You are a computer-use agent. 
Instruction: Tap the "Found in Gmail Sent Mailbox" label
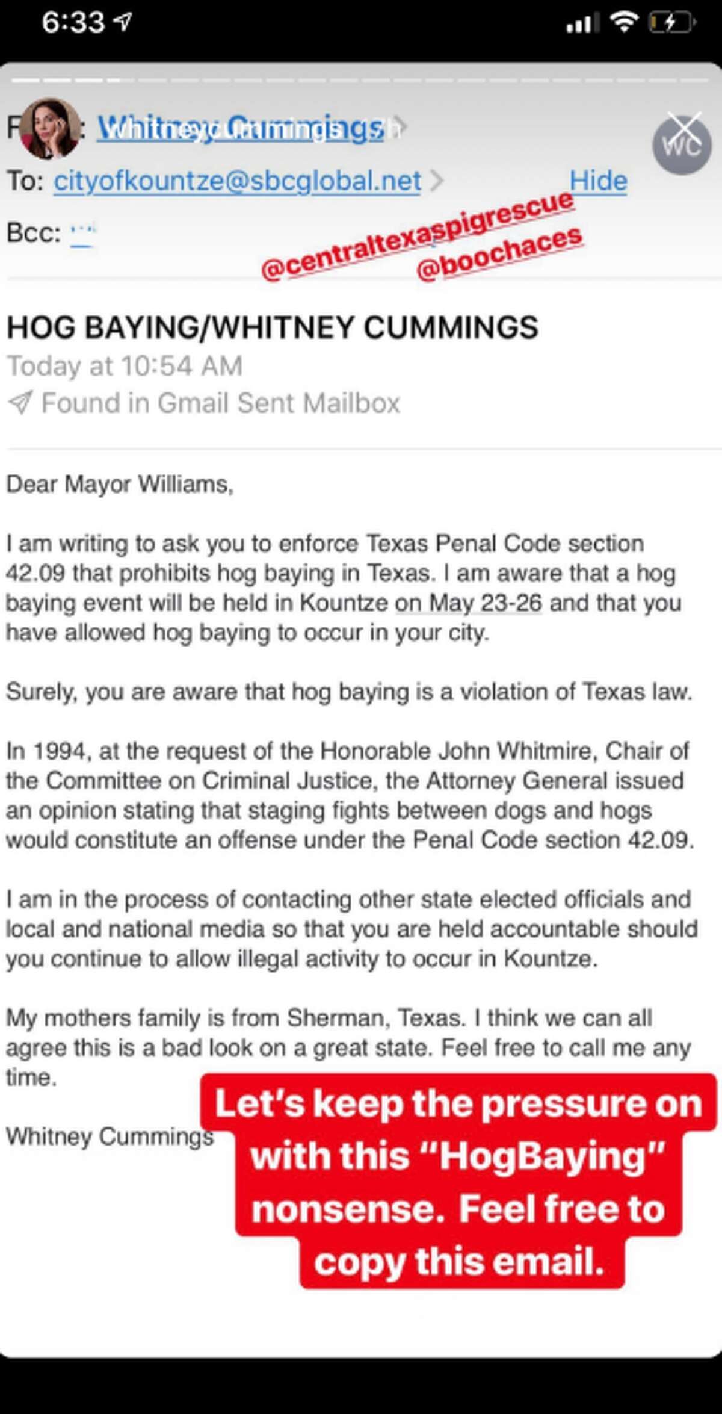(x=220, y=403)
